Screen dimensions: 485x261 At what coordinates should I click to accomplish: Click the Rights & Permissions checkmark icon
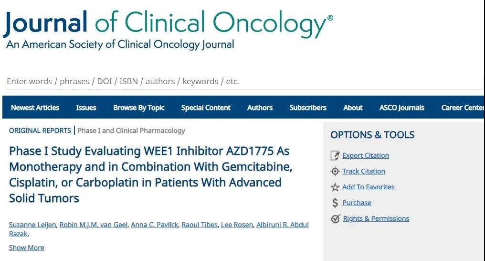point(335,219)
